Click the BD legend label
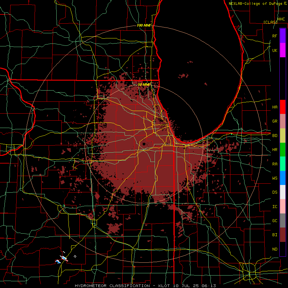The width and height of the screenshot is (288, 288). (x=275, y=136)
